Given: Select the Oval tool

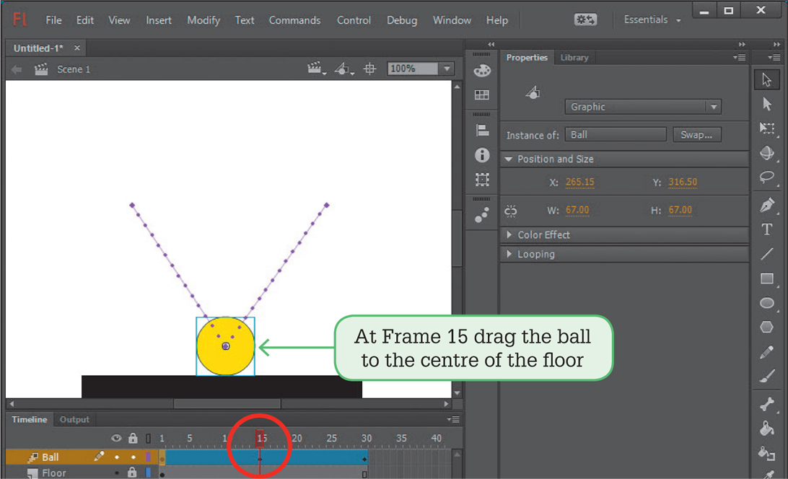Looking at the screenshot, I should tap(766, 303).
